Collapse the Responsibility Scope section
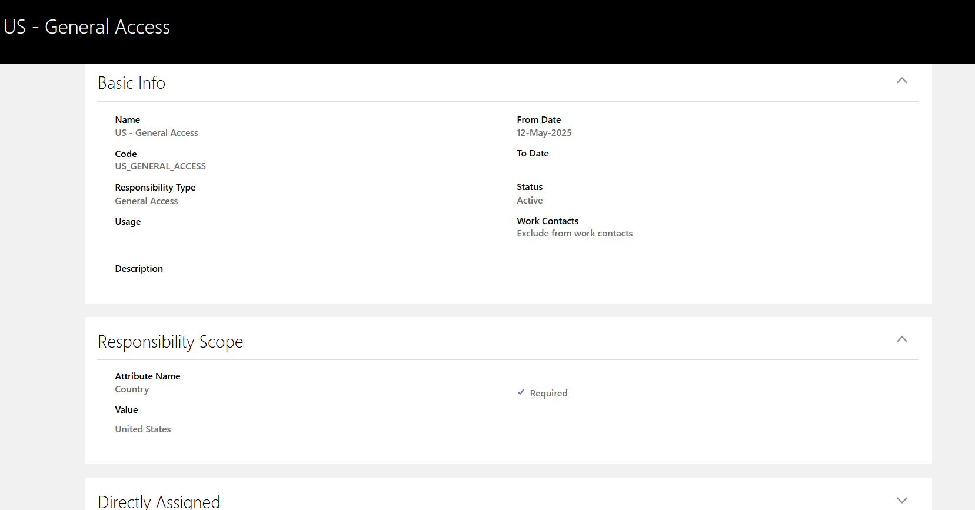Screen dimensions: 975x510 click(901, 339)
